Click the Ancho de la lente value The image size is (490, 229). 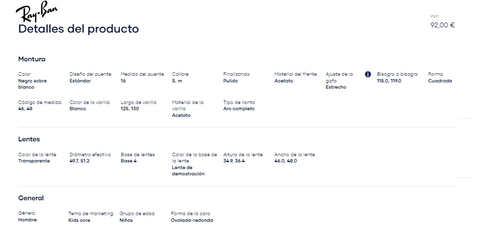coord(286,161)
